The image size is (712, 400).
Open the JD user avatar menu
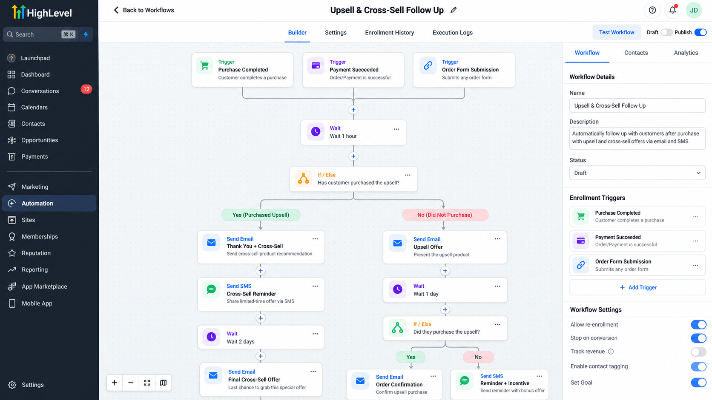[694, 10]
